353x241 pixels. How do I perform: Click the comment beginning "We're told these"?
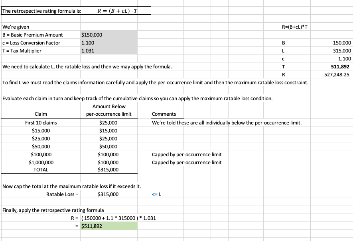tap(226, 122)
